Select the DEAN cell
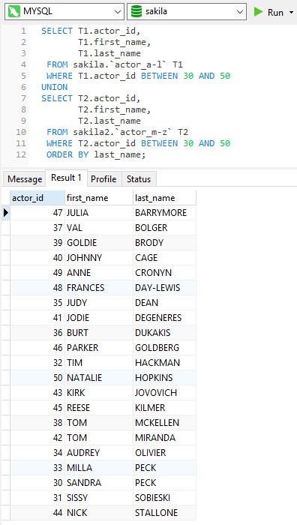The image size is (297, 525). pyautogui.click(x=164, y=303)
